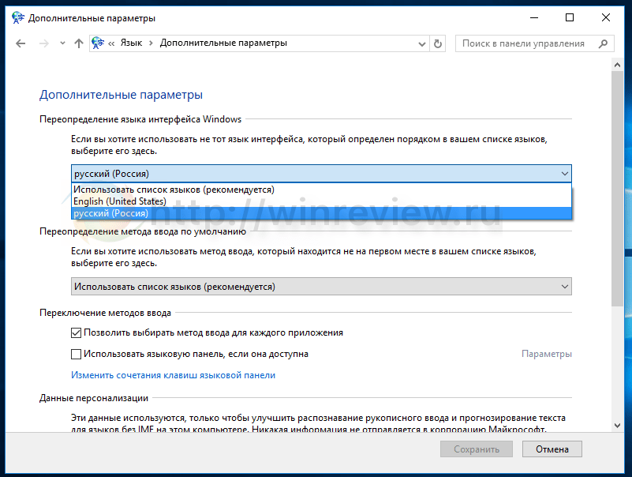Viewport: 632px width, 477px height.
Task: Click the Back navigation arrow
Action: click(x=21, y=43)
